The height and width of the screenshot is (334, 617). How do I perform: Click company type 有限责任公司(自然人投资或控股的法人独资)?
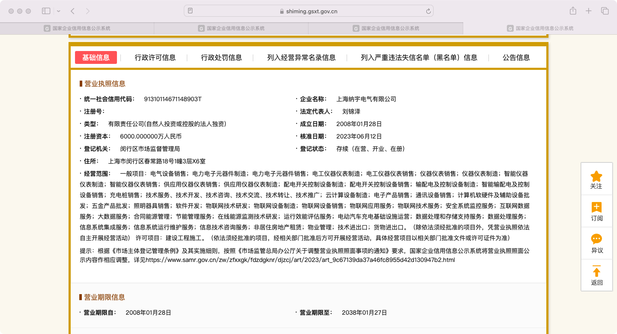(167, 124)
